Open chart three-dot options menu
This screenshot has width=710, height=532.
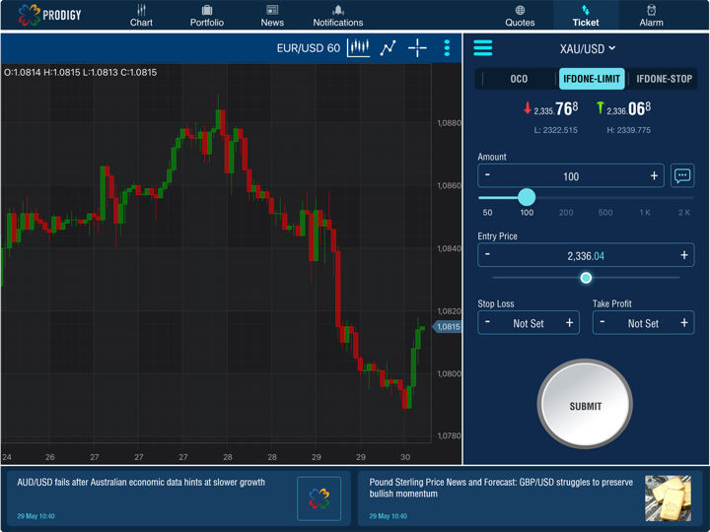click(x=447, y=47)
